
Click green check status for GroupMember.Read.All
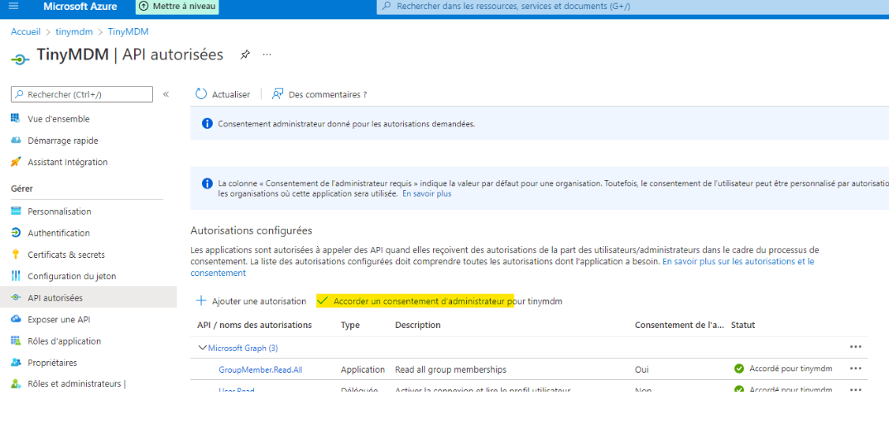[x=738, y=369]
